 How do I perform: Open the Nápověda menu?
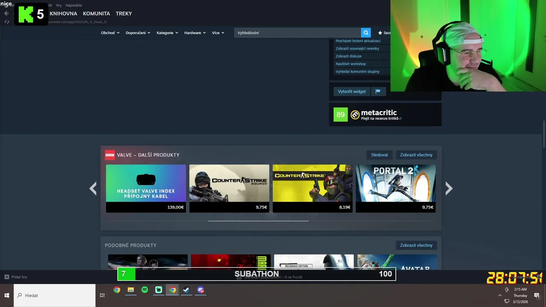click(x=74, y=6)
